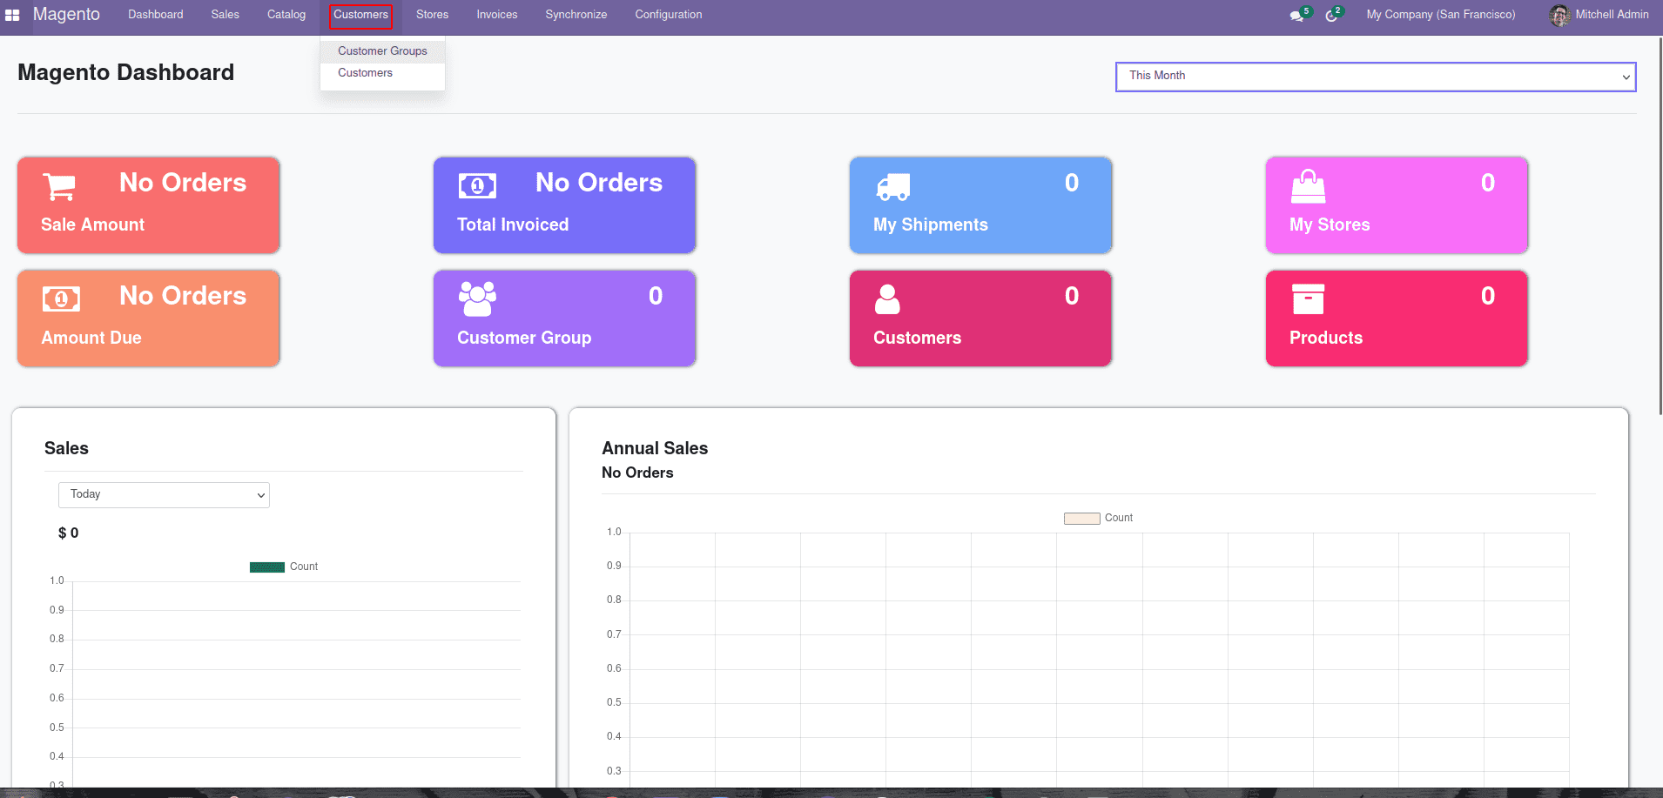This screenshot has width=1663, height=798.
Task: Click the 0 count on Customers card
Action: 1072,296
